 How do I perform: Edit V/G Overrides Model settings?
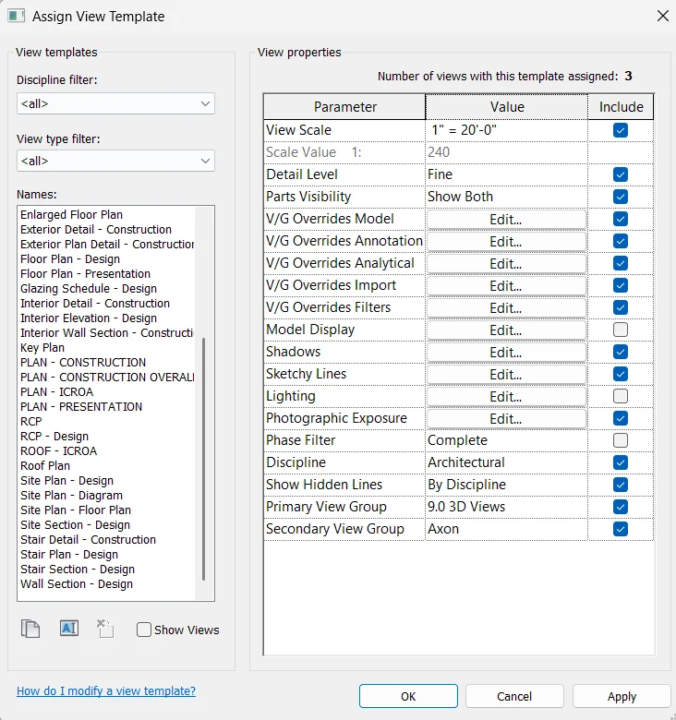coord(506,219)
